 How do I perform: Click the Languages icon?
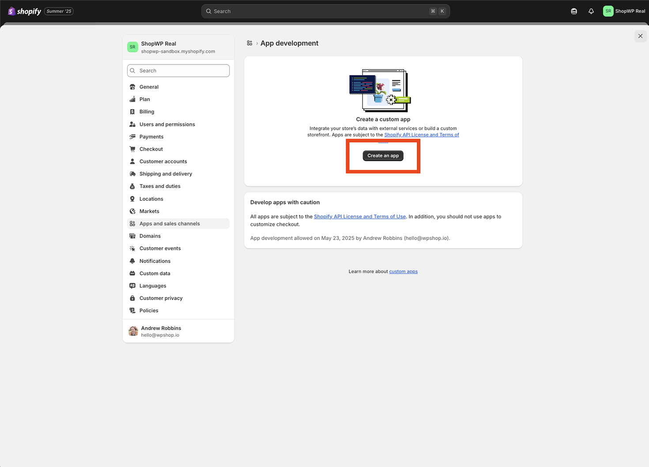pos(132,286)
